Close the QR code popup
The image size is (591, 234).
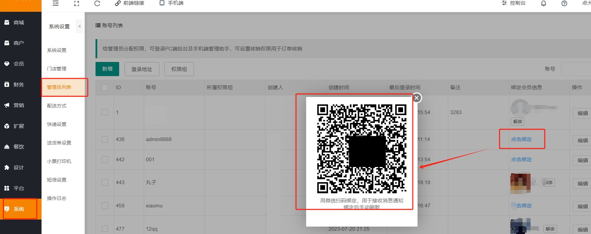417,98
